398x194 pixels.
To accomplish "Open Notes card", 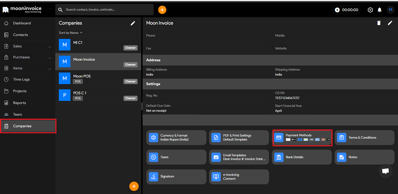I will click(364, 157).
